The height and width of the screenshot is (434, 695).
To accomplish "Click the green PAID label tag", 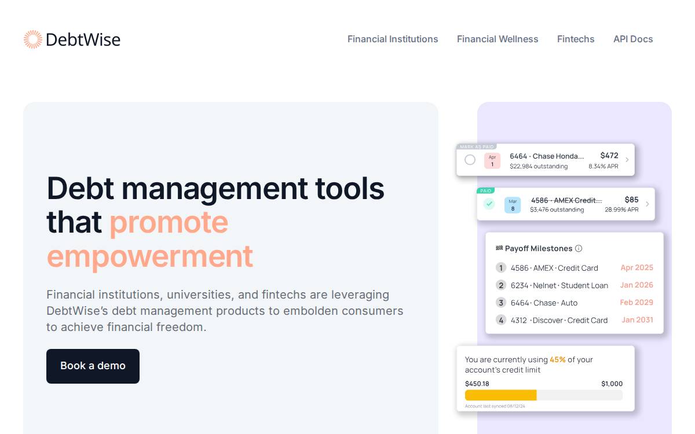I will (486, 190).
